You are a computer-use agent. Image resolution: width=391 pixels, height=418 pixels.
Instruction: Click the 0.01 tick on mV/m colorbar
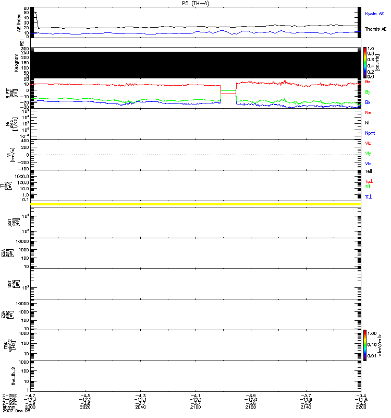[x=372, y=356]
